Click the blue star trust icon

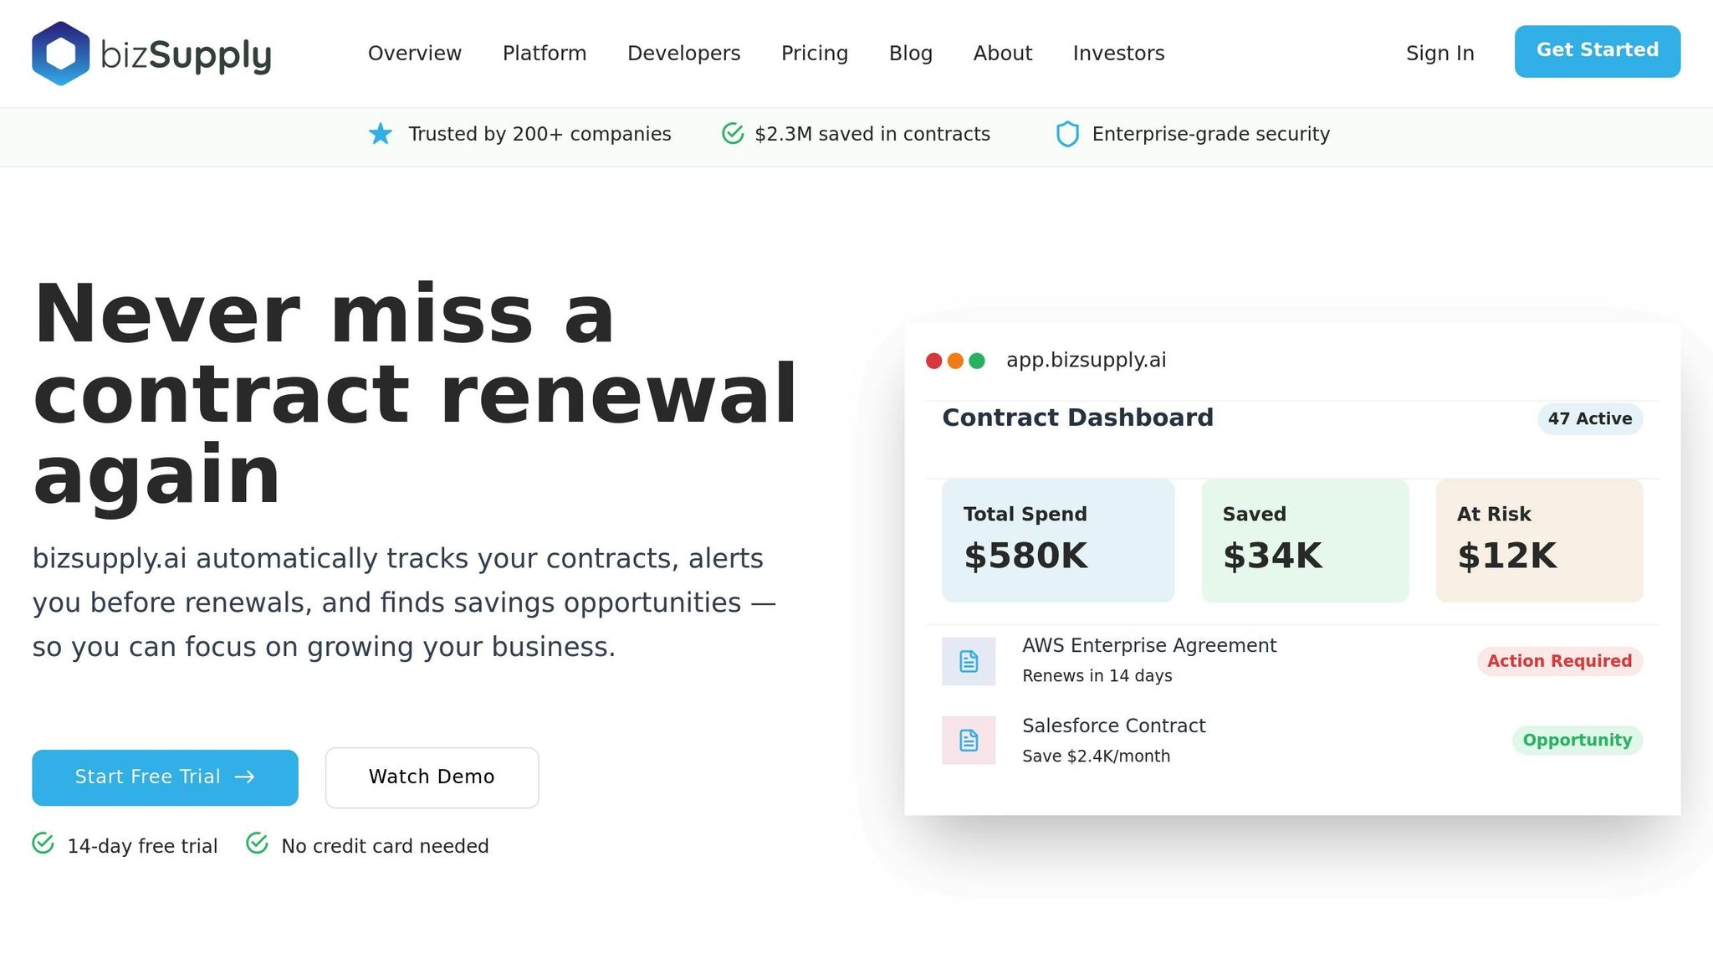[381, 134]
